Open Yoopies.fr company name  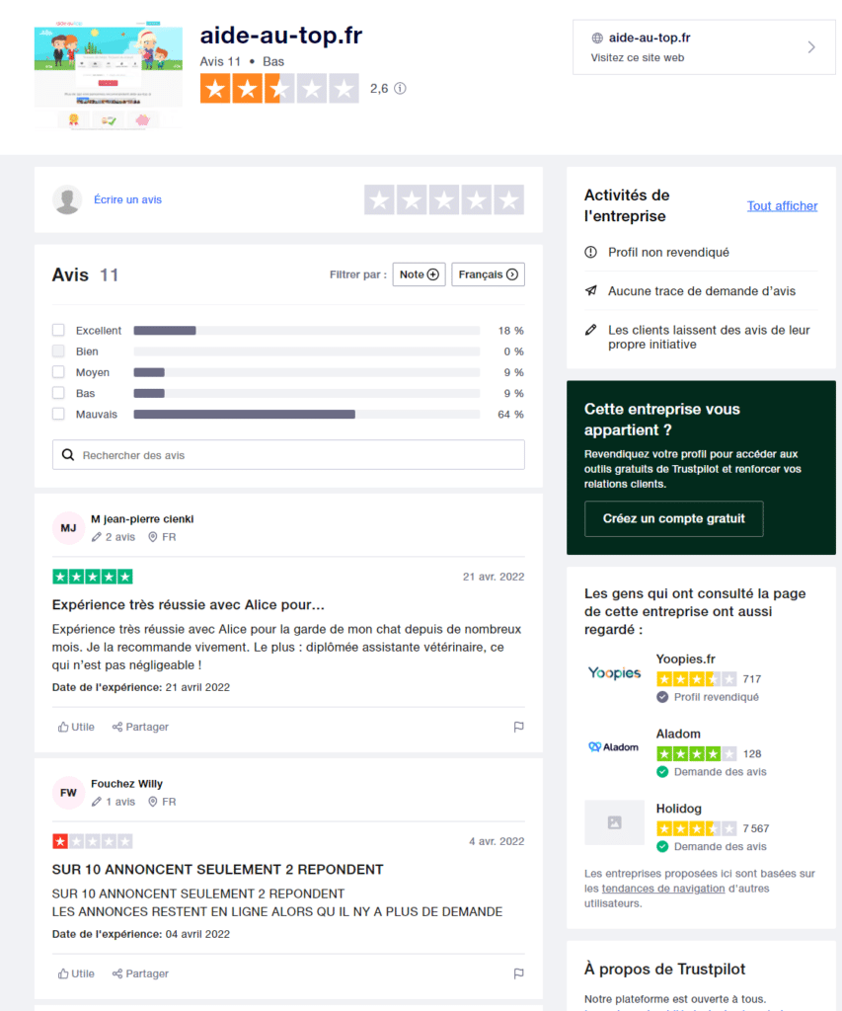(686, 659)
